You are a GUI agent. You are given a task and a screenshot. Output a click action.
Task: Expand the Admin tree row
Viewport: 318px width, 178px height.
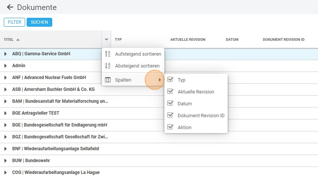pyautogui.click(x=6, y=66)
